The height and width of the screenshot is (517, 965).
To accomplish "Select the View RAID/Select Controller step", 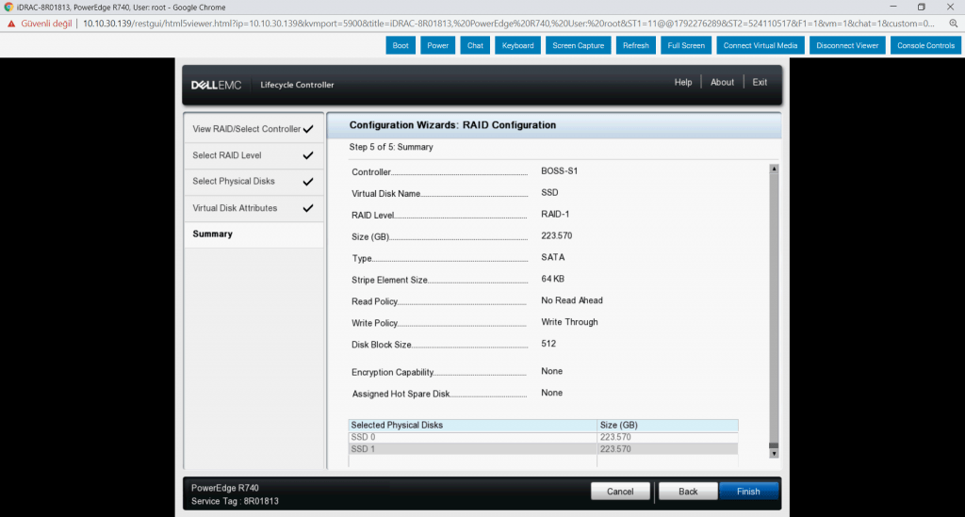I will pyautogui.click(x=253, y=129).
